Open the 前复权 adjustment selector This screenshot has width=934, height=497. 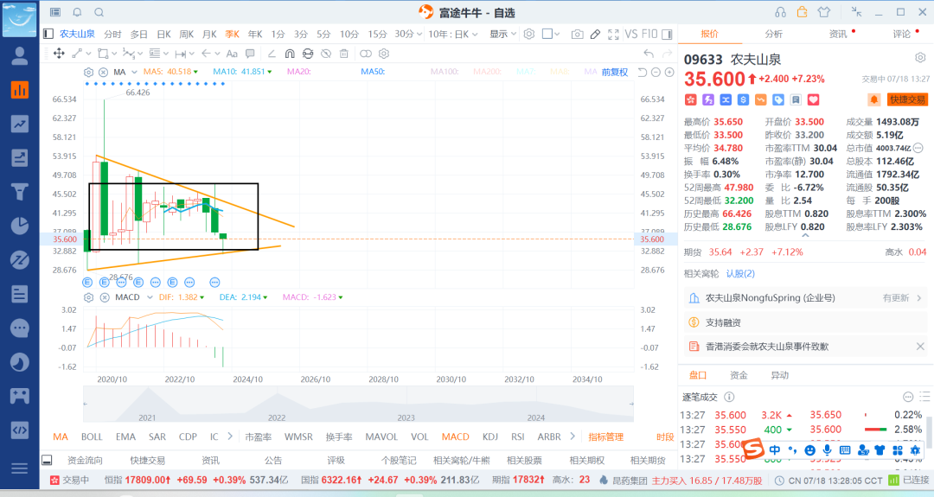(614, 72)
